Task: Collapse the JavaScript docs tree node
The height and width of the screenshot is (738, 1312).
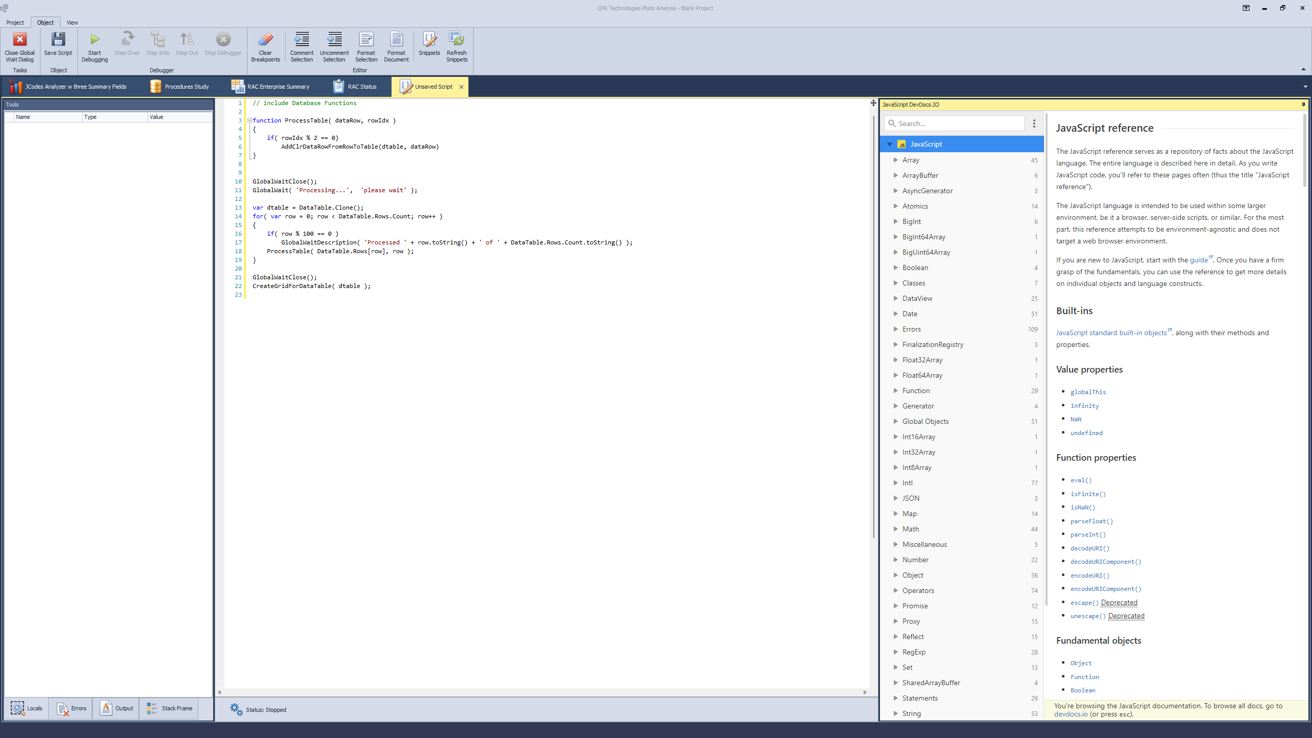Action: (890, 144)
